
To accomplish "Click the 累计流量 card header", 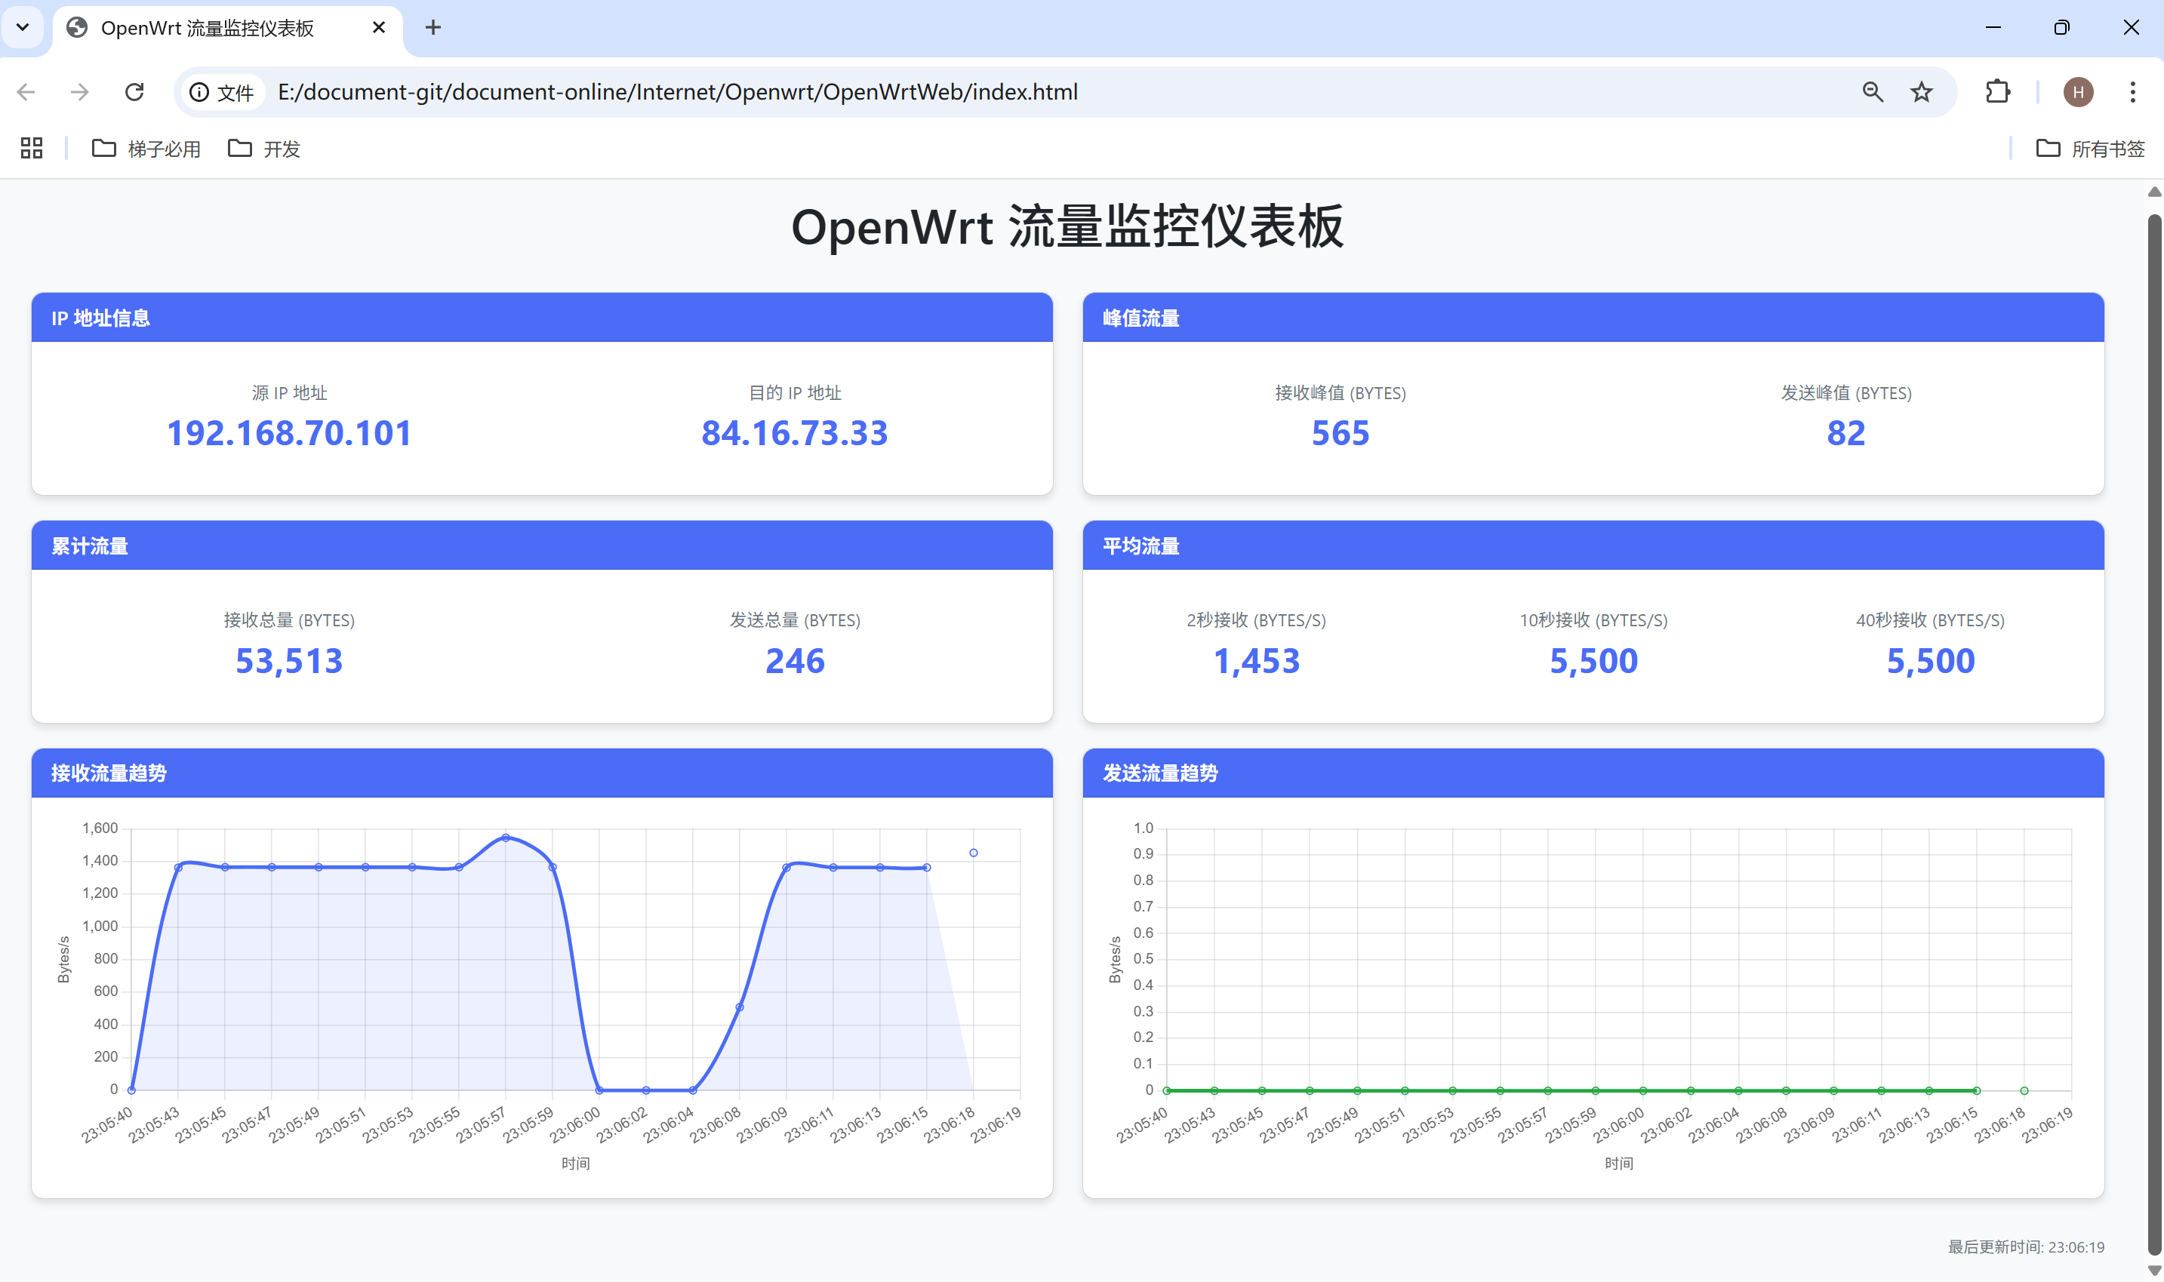I will (543, 546).
